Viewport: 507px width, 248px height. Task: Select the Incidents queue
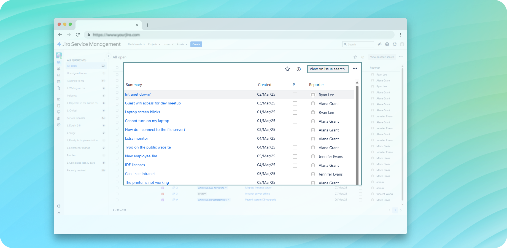click(x=86, y=96)
